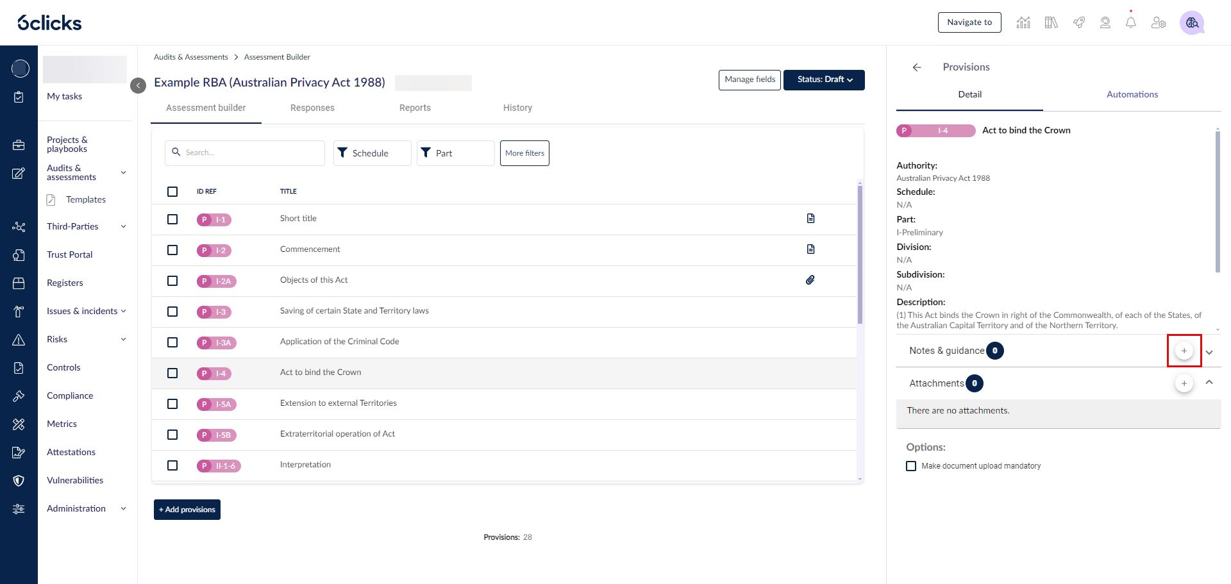
Task: Tick the select-all header checkbox
Action: [x=172, y=192]
